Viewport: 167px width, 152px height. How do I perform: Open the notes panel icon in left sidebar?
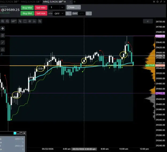point(3,36)
